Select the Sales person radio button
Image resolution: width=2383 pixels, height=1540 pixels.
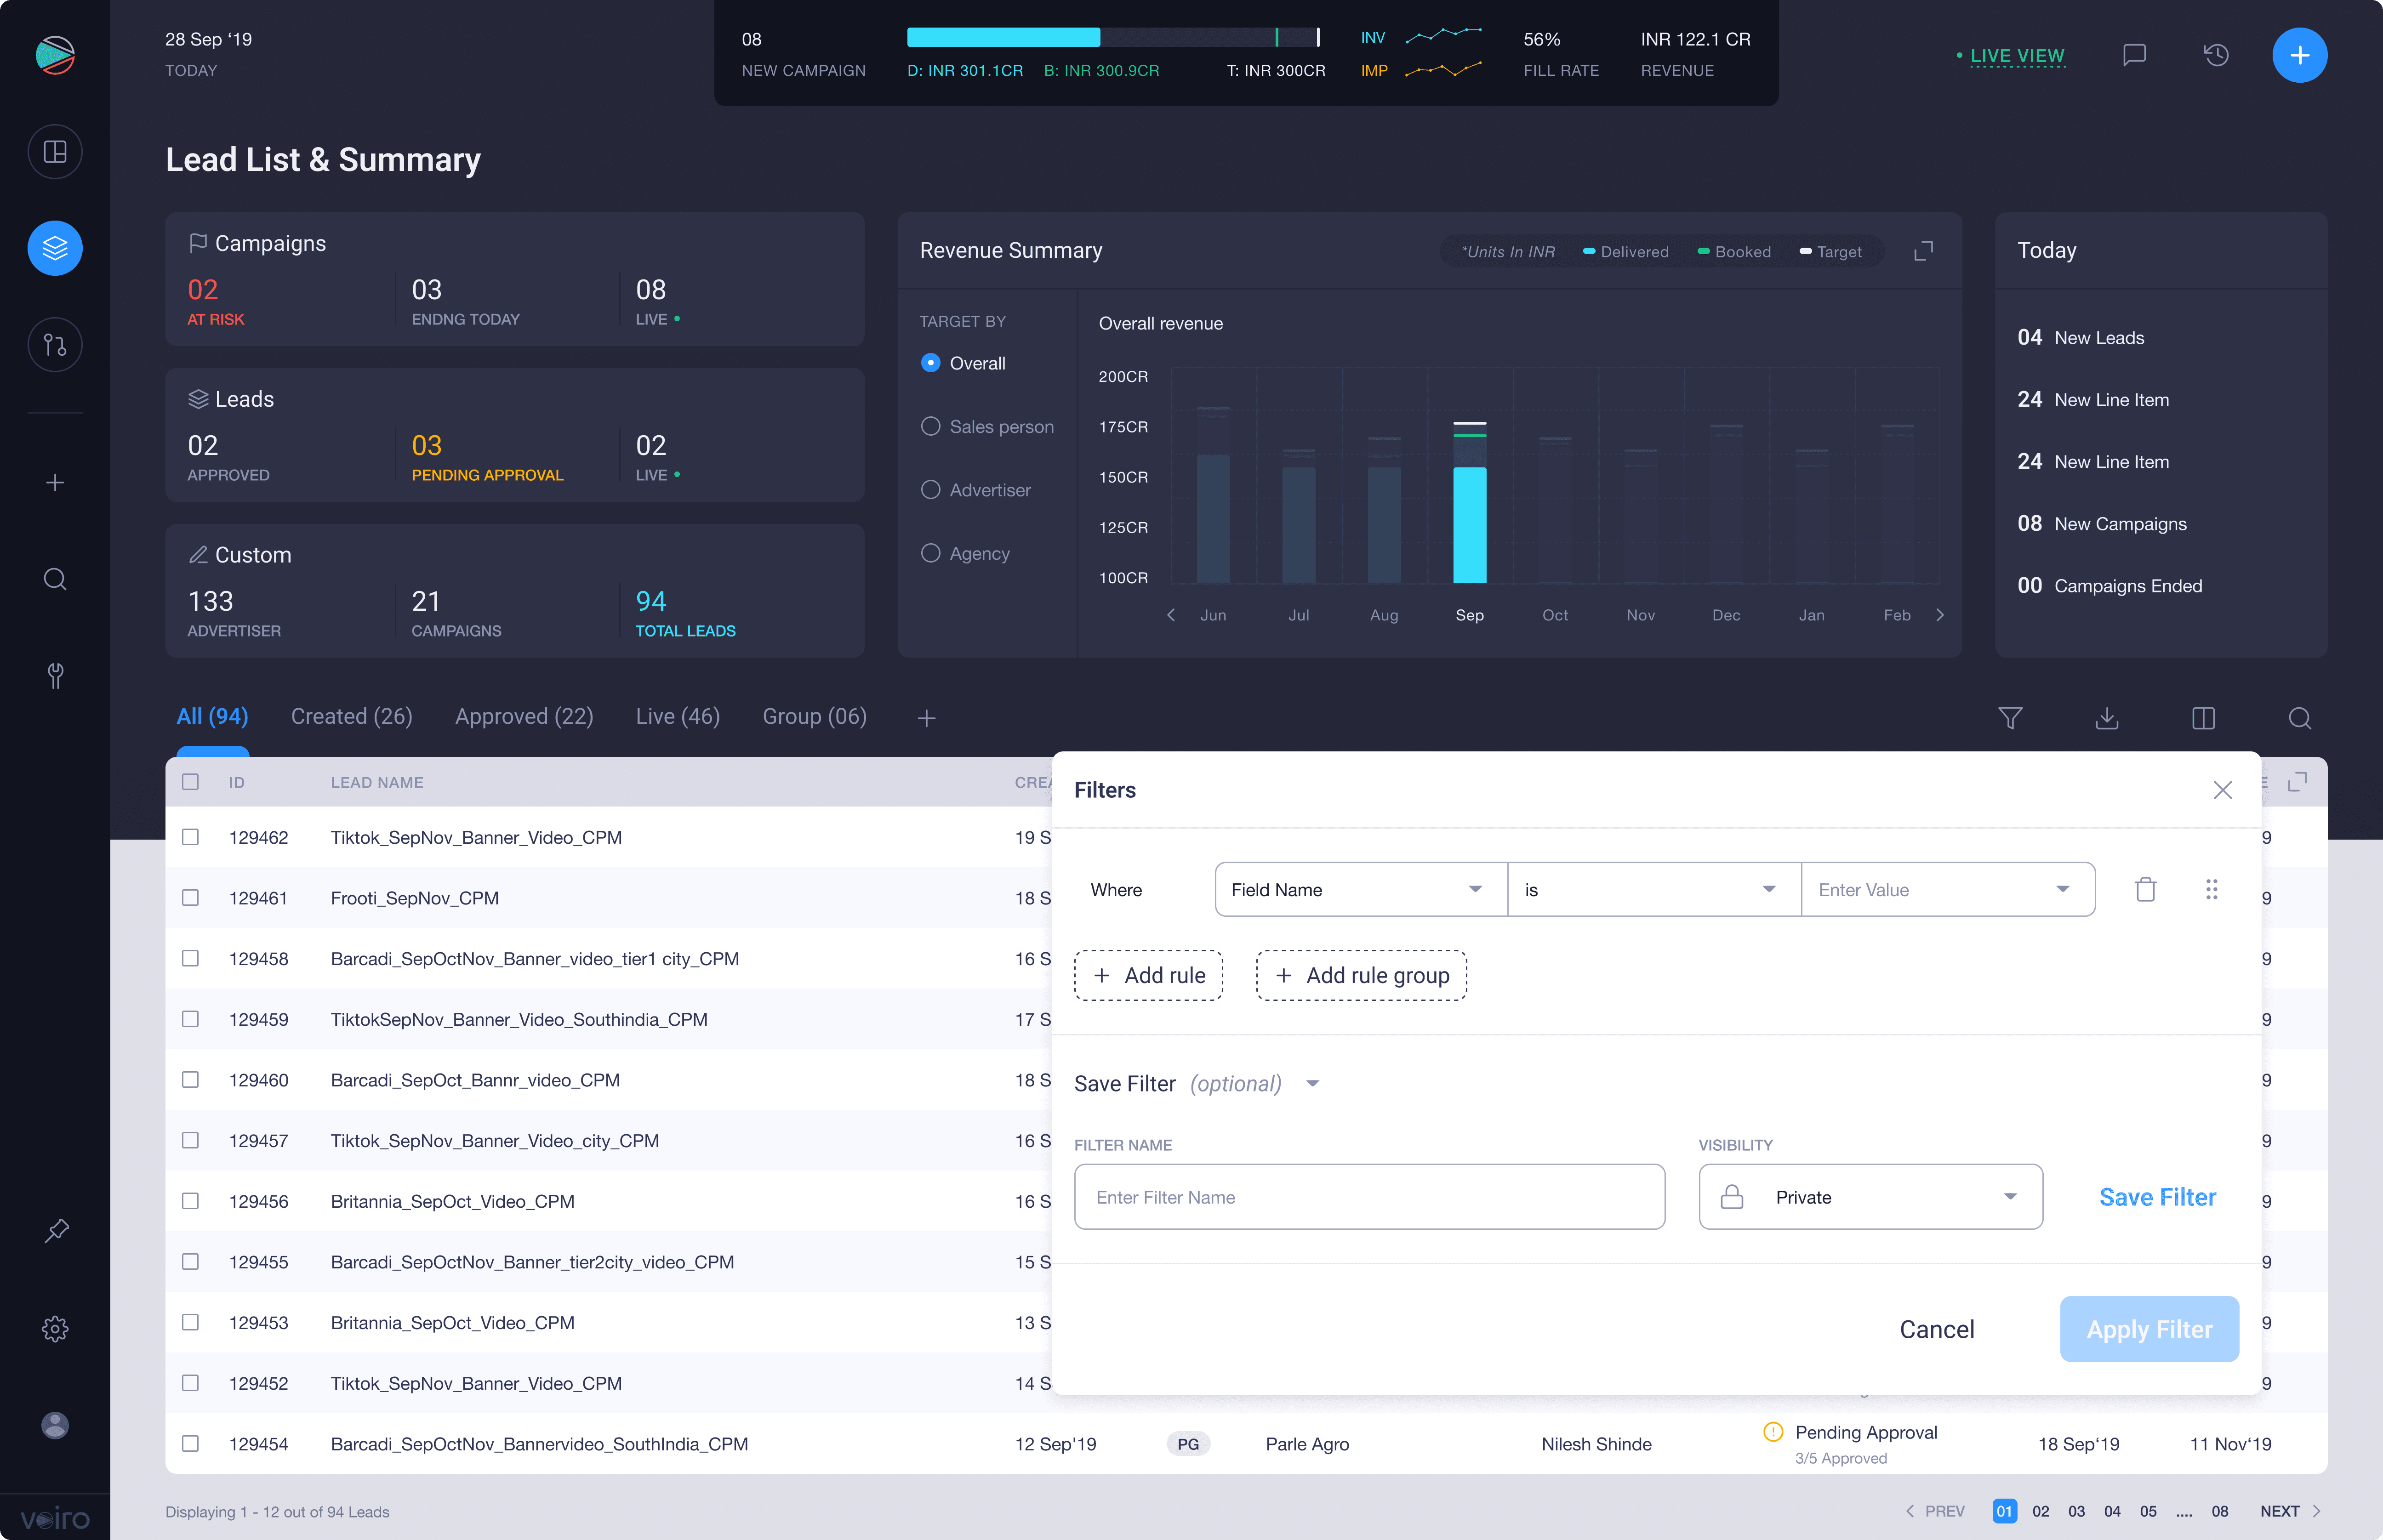(x=930, y=426)
